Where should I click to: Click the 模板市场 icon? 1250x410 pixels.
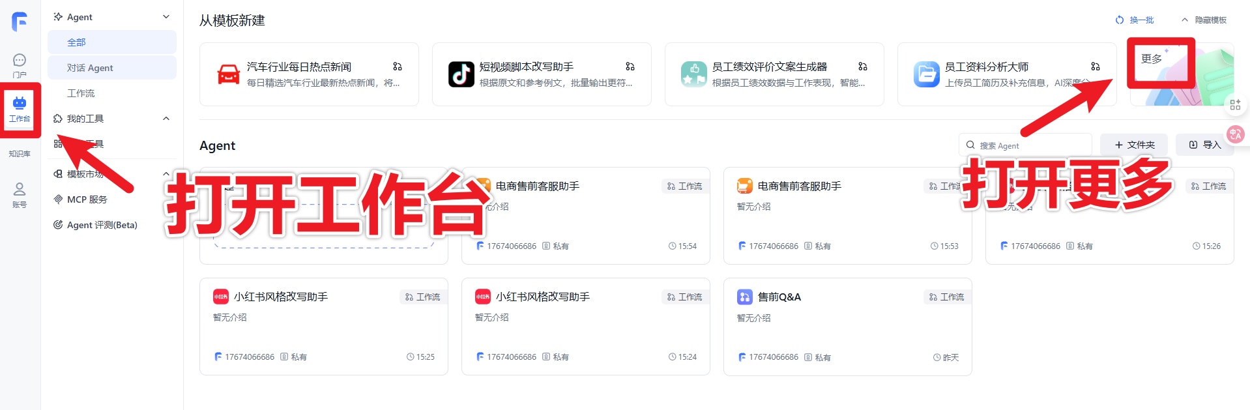click(58, 174)
